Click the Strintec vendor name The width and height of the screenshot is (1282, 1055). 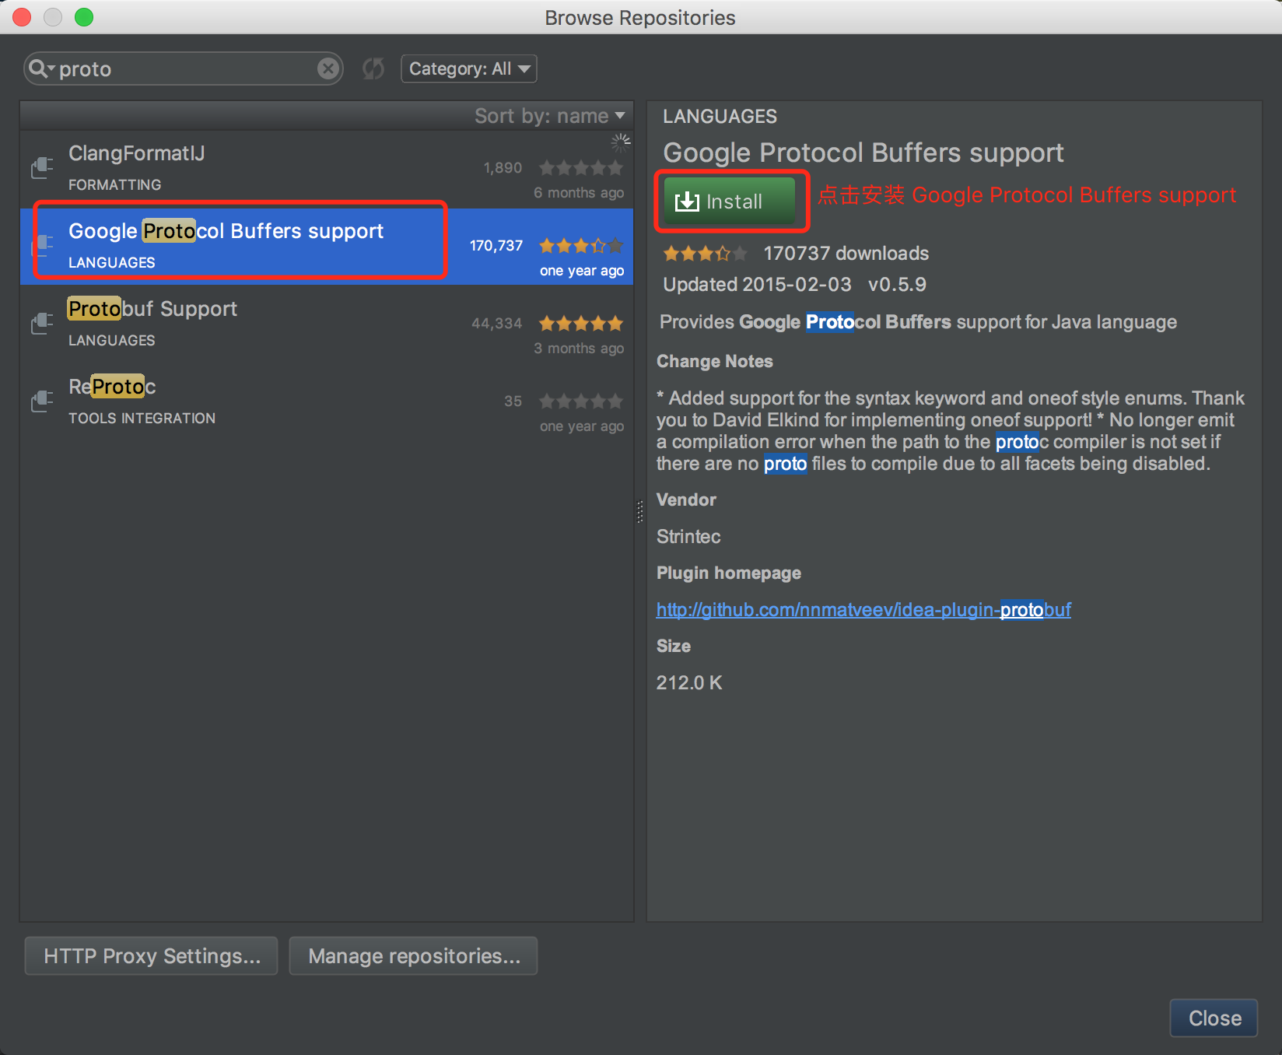click(688, 537)
